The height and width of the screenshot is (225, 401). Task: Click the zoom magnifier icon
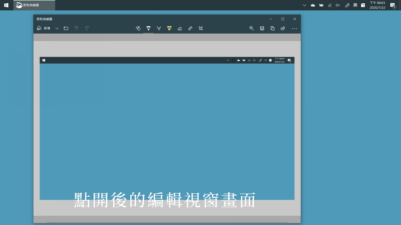click(x=252, y=28)
